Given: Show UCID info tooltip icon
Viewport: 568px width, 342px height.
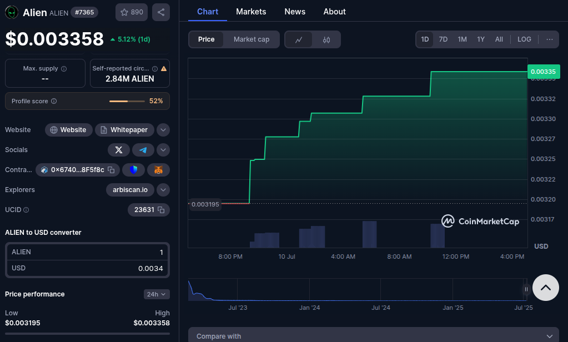Looking at the screenshot, I should click(x=26, y=210).
